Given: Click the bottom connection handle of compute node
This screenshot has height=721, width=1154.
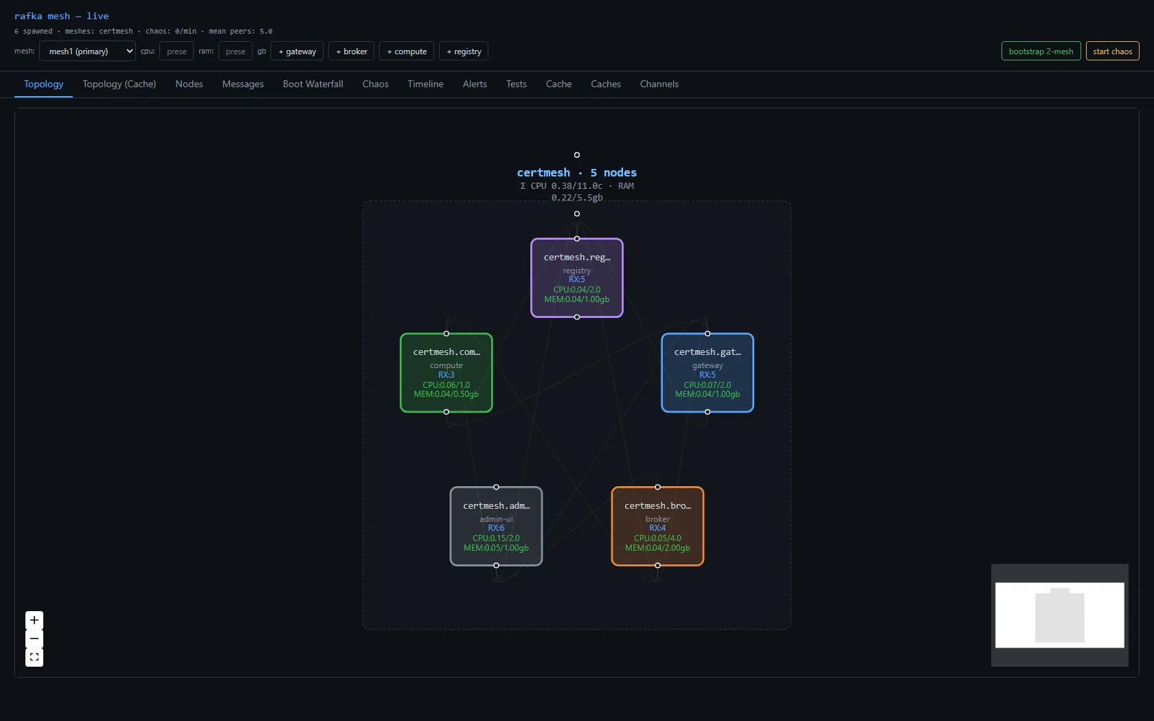Looking at the screenshot, I should click(446, 412).
